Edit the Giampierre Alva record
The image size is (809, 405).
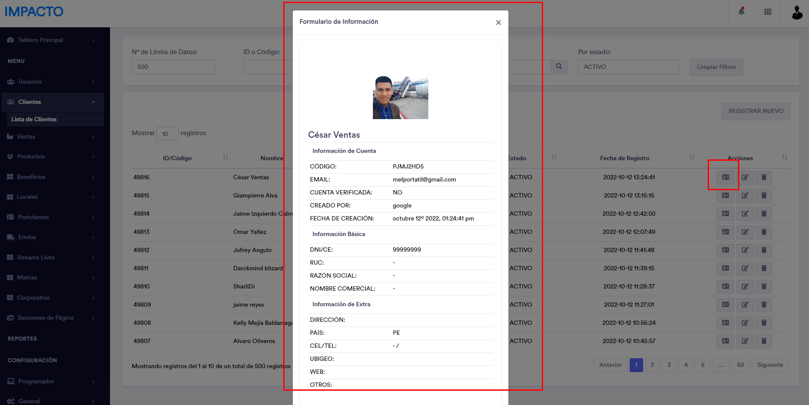[x=745, y=195]
